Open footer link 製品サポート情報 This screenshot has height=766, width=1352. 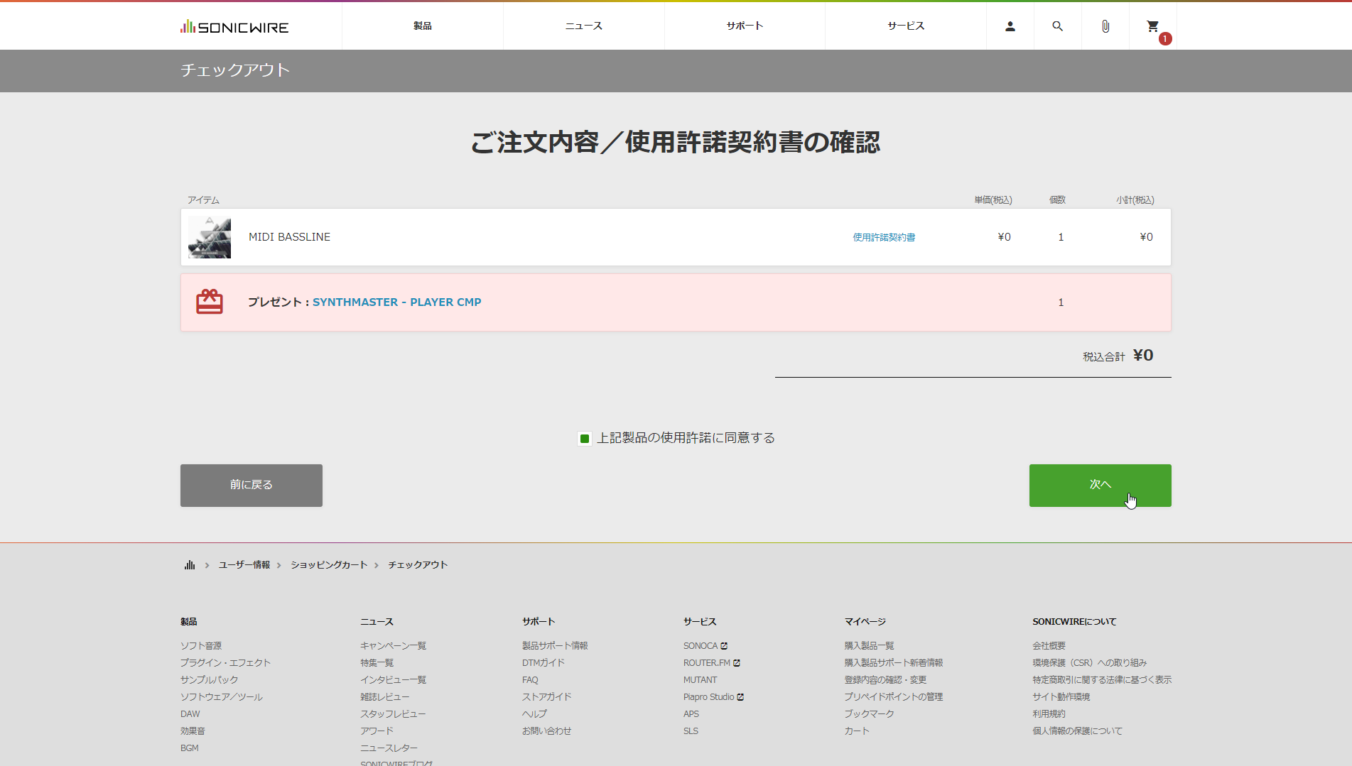[555, 646]
